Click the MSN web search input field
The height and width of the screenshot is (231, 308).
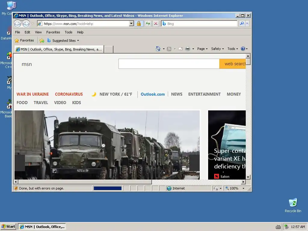tap(169, 64)
